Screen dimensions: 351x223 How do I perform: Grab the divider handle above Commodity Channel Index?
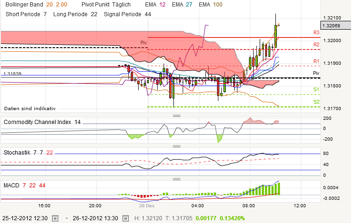pos(177,116)
